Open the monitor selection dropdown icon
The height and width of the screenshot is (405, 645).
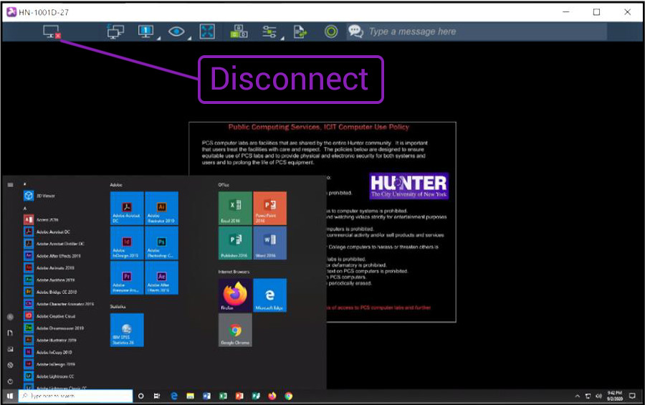[146, 32]
